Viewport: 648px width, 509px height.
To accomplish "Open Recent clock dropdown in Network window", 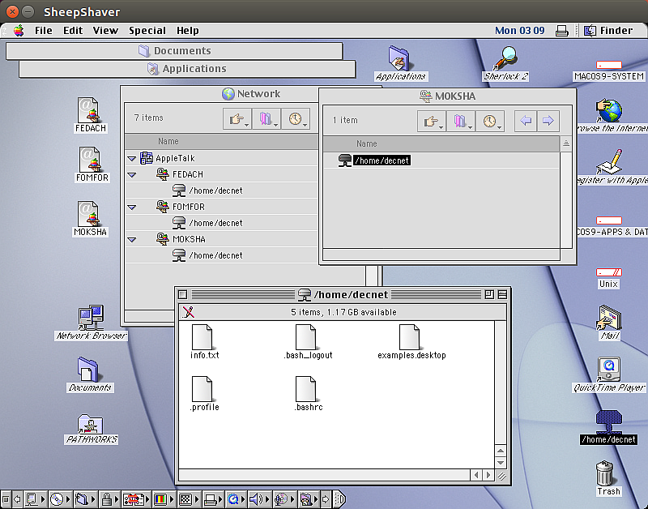I will pyautogui.click(x=296, y=119).
